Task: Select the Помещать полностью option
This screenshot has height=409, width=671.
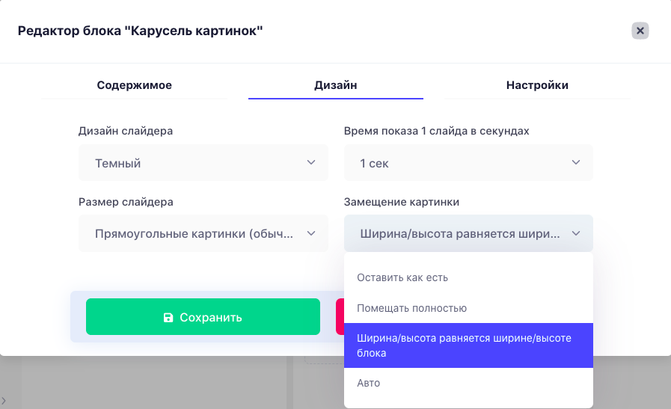Action: (x=468, y=308)
